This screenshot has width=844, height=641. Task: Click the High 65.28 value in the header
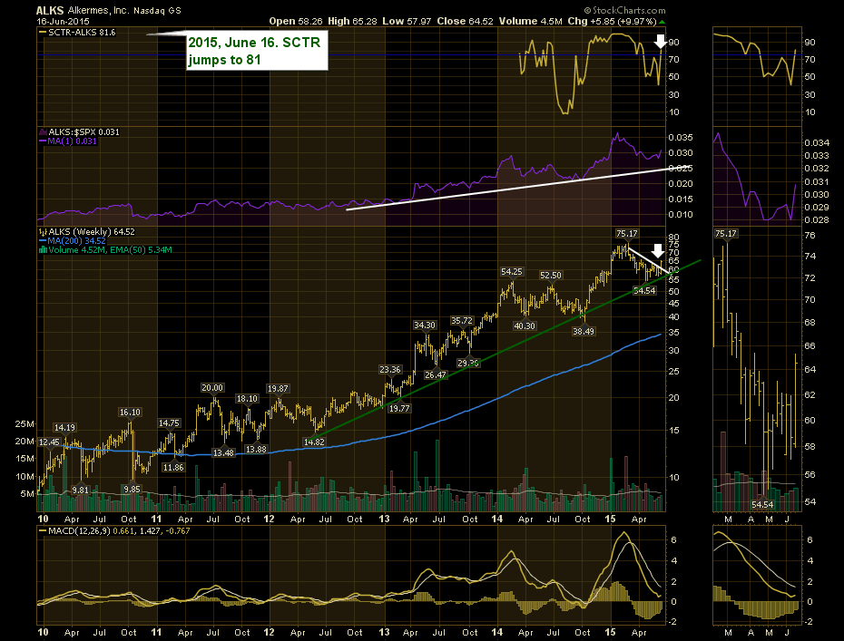click(353, 21)
